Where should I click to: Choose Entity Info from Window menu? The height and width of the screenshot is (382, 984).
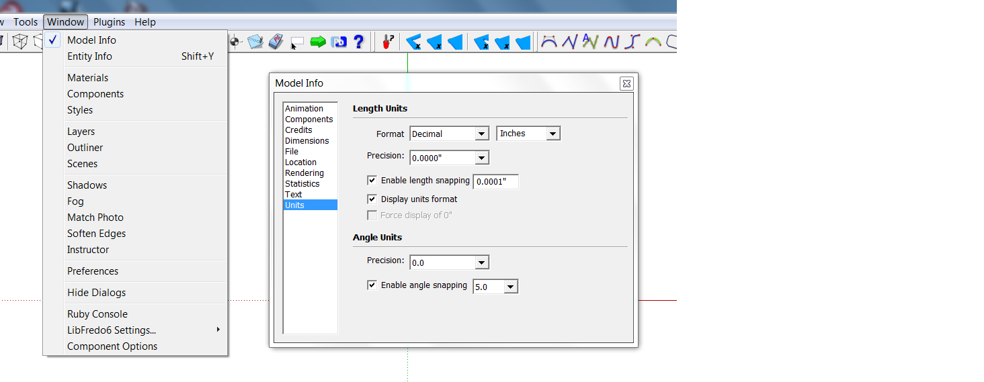pos(89,56)
